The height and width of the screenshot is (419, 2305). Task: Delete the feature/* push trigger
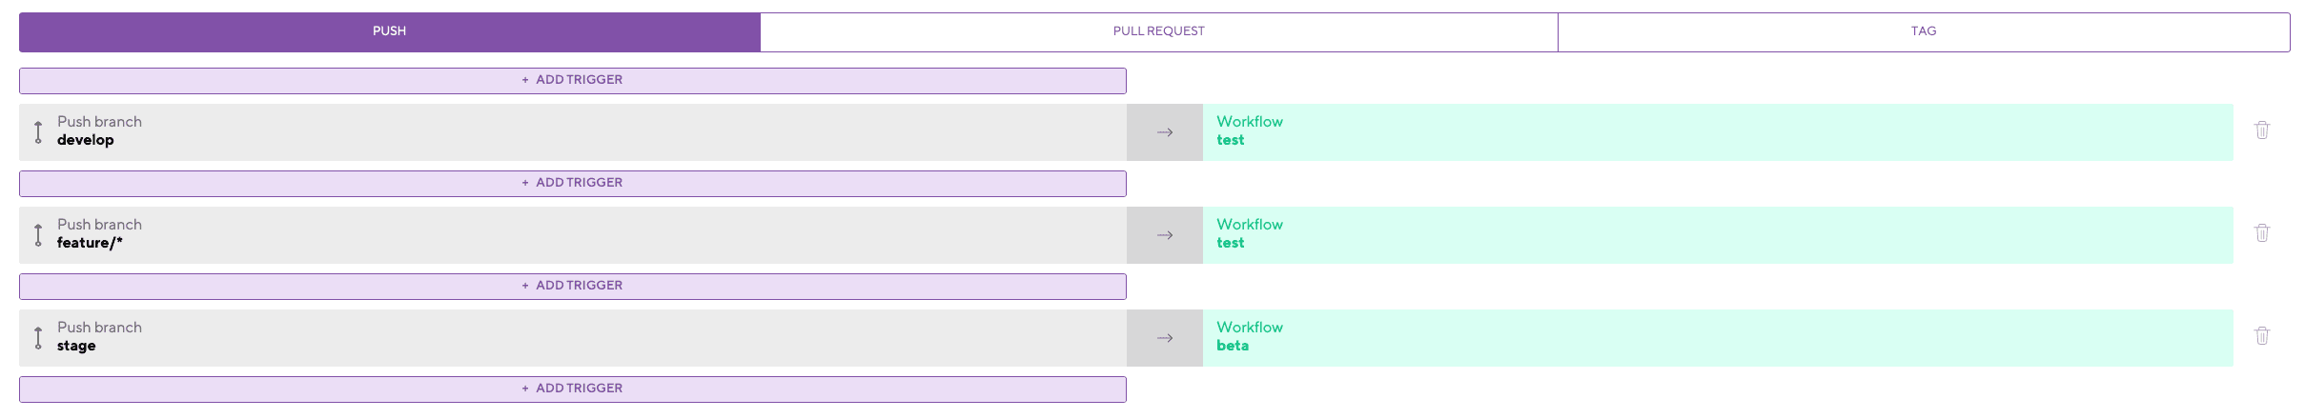coord(2261,233)
